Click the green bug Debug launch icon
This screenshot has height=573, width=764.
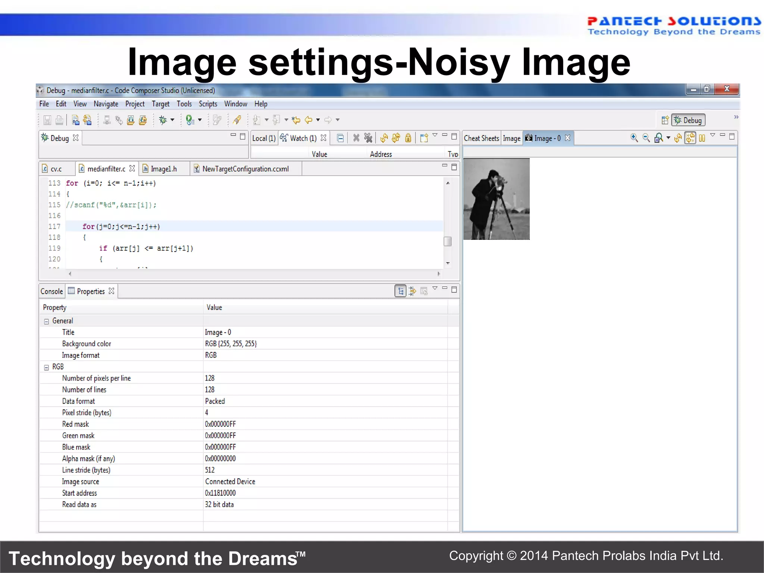point(163,120)
